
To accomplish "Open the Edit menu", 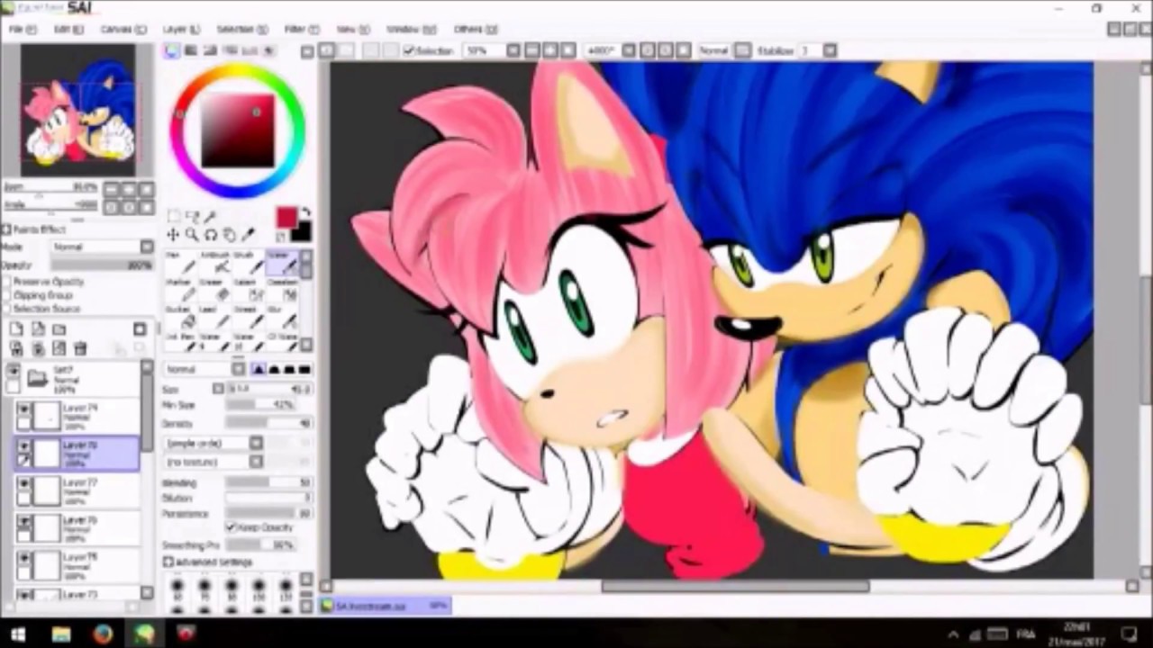I will pos(68,30).
